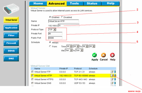Image resolution: width=142 pixels, height=93 pixels.
Task: Select the From schedule radio button
Action: 50,46
